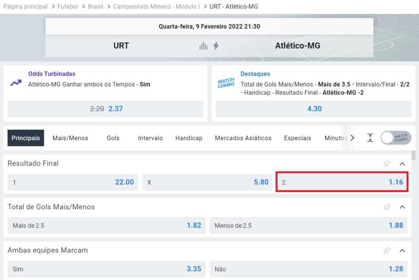Switch to the Intervalo tab

[x=150, y=138]
